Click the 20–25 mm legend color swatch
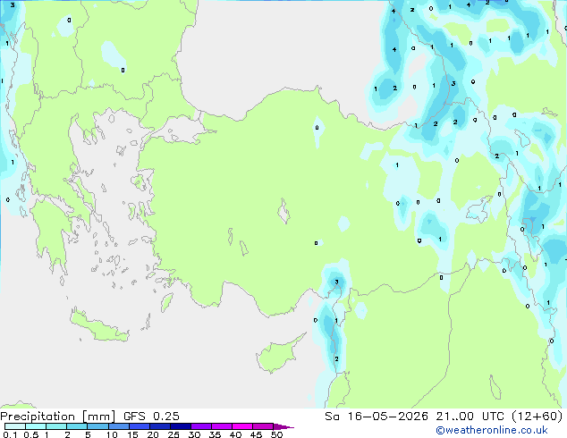The height and width of the screenshot is (438, 567). tap(159, 426)
